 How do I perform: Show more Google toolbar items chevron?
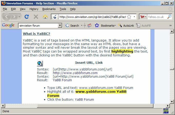click(x=170, y=26)
